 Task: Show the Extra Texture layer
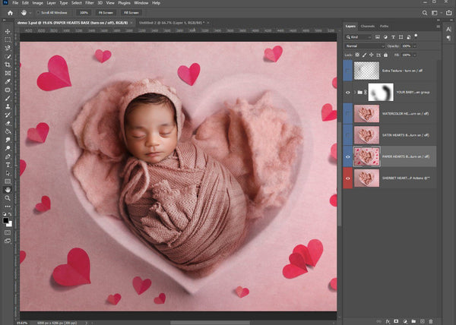348,71
